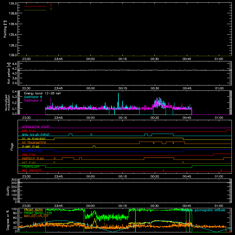Click the 128.2 tick label on Pointing axis
This screenshot has height=235, width=235.
pos(13,45)
